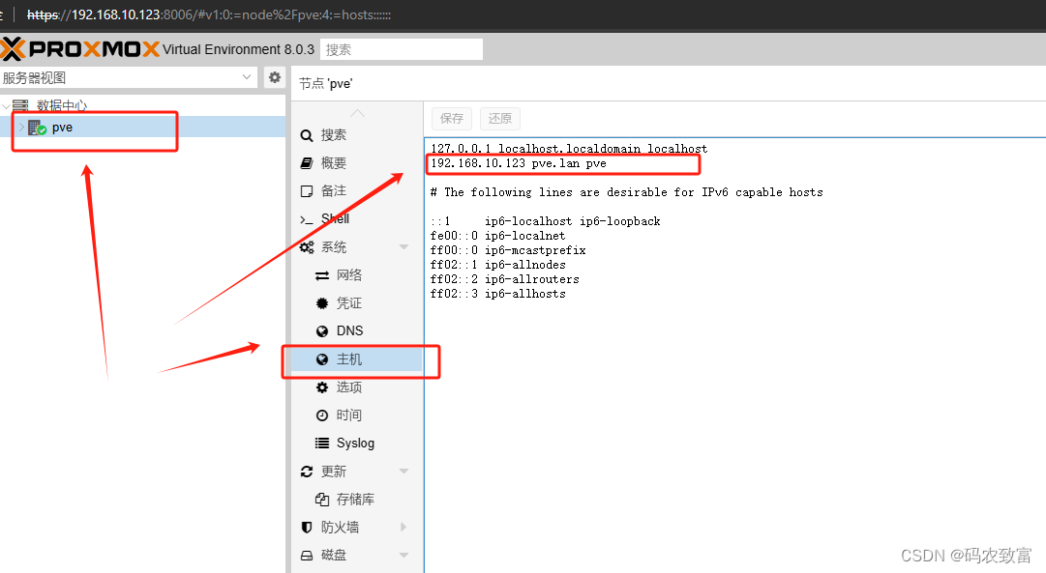Click the copy icon beside 存储库
The height and width of the screenshot is (573, 1046).
pyautogui.click(x=321, y=499)
